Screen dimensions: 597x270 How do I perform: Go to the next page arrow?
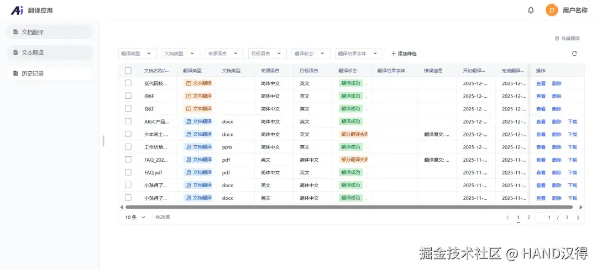(x=578, y=218)
